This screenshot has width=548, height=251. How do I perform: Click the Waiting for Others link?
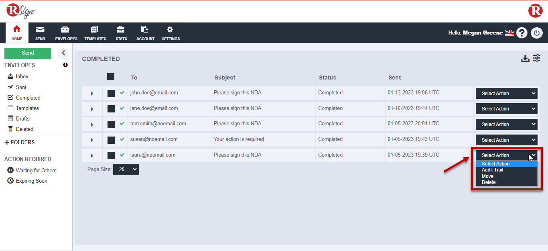tap(36, 170)
